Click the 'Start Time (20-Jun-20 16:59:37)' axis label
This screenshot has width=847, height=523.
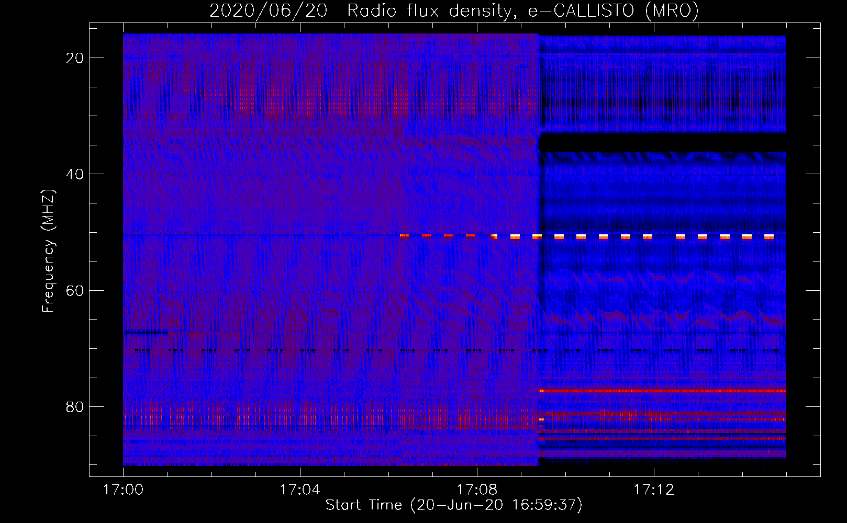(x=454, y=505)
